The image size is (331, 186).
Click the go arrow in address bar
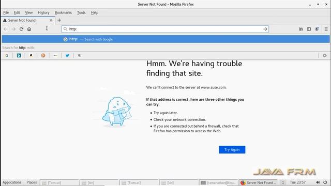pyautogui.click(x=265, y=29)
